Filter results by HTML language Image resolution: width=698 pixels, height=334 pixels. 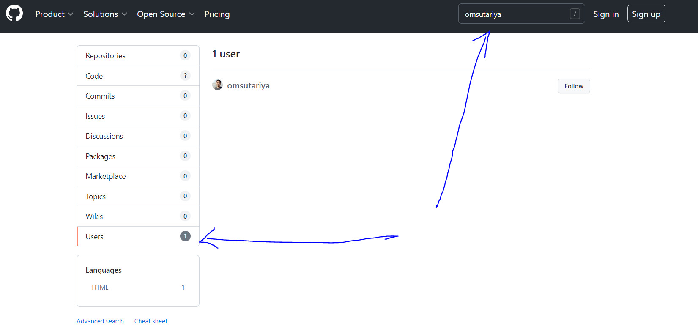[138, 287]
